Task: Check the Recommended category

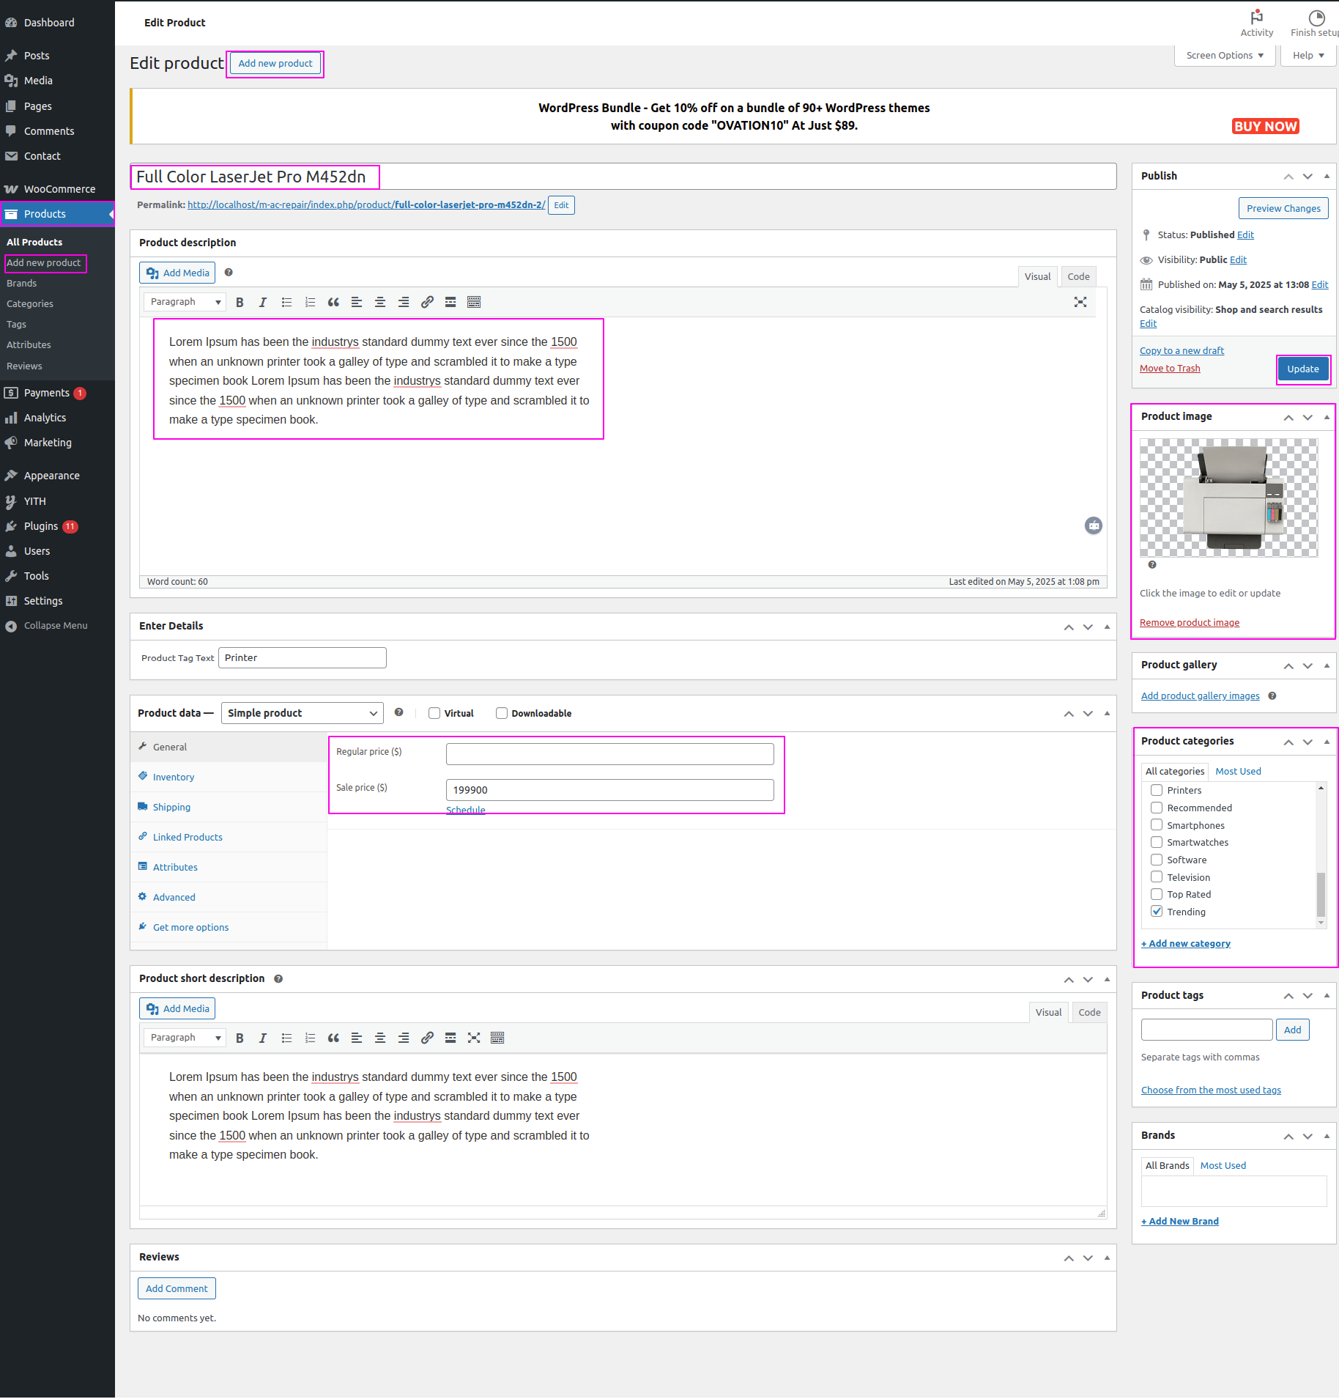Action: coord(1157,808)
